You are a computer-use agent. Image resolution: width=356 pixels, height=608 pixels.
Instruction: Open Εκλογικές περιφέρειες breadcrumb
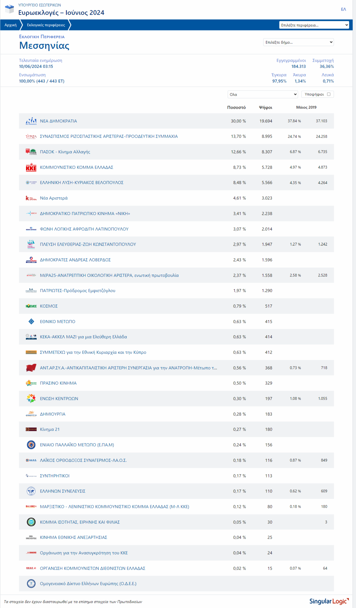coord(46,25)
